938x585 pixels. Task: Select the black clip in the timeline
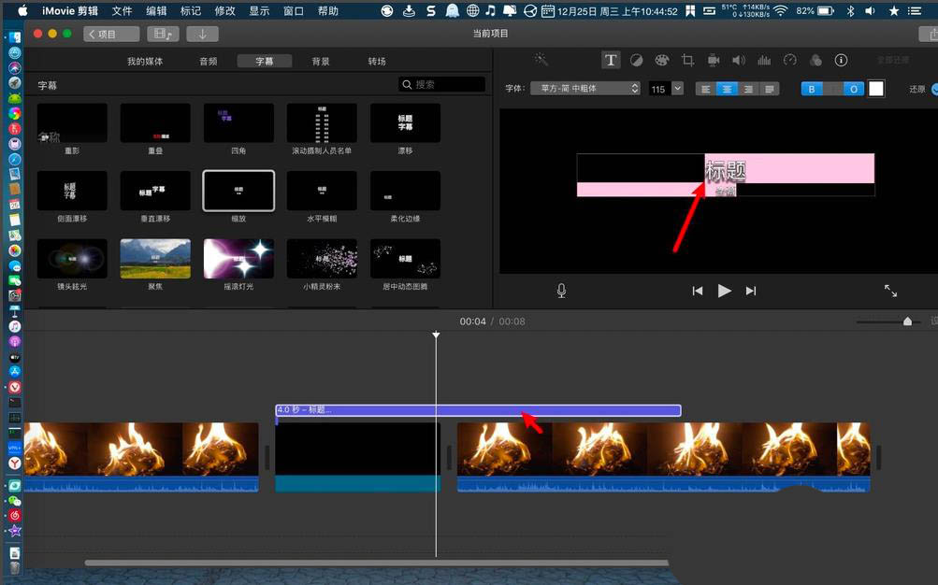[x=358, y=457]
